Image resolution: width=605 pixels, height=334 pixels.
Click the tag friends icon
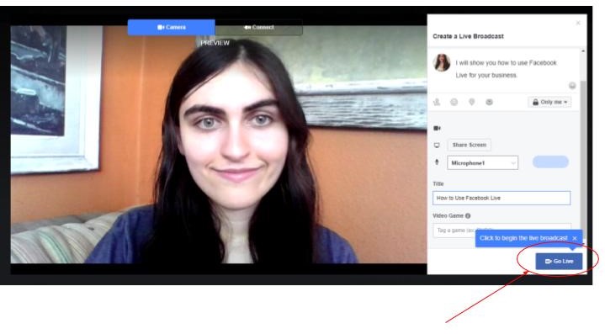click(x=437, y=102)
